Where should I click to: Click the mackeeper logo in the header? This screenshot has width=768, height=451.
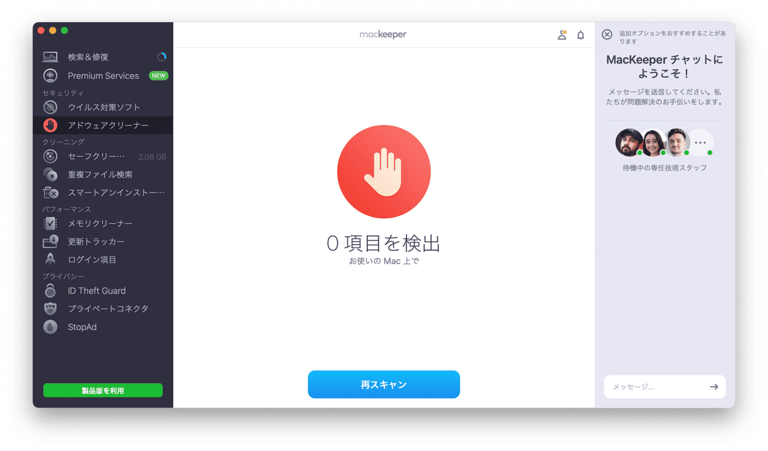coord(383,35)
